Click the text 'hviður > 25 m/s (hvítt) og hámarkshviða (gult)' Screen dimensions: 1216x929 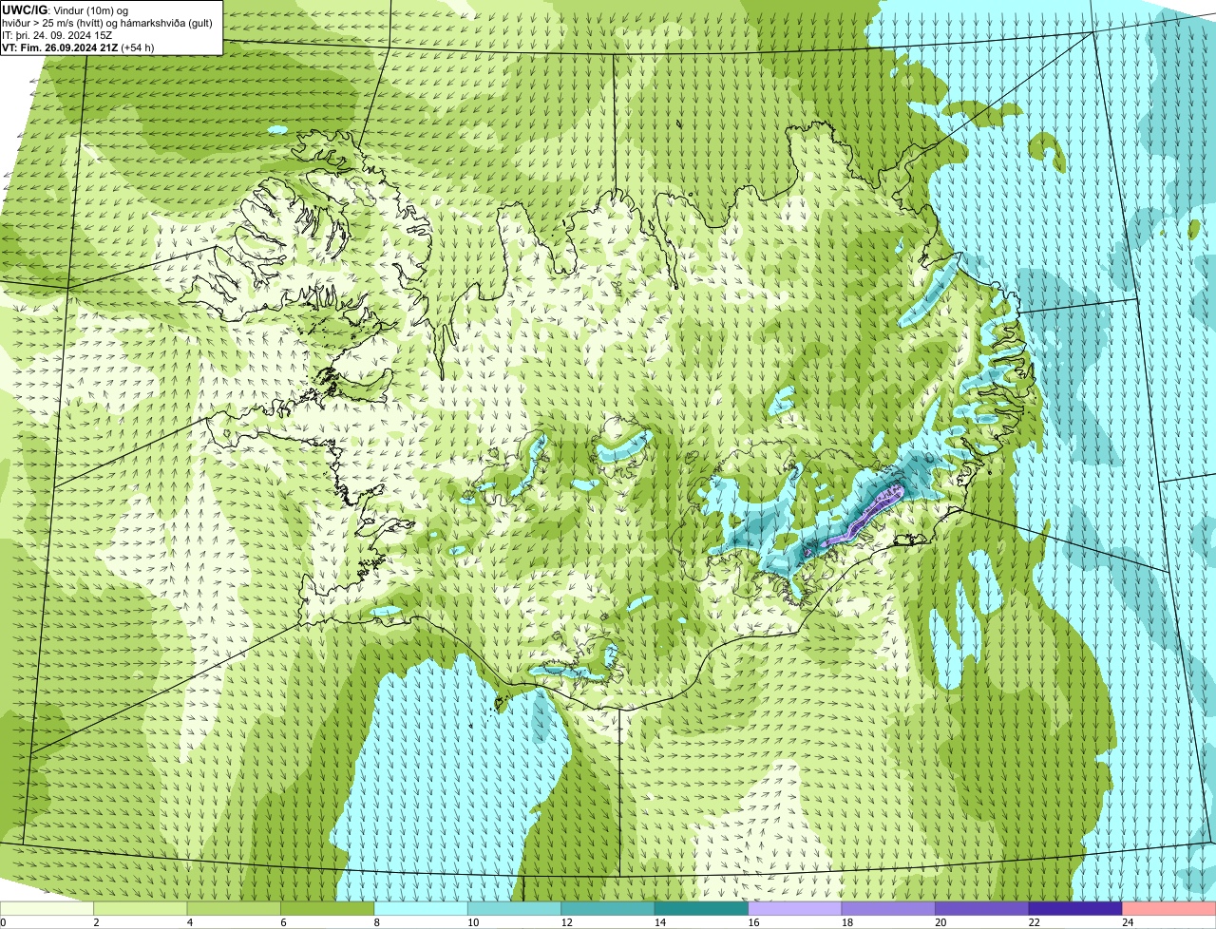pos(107,23)
